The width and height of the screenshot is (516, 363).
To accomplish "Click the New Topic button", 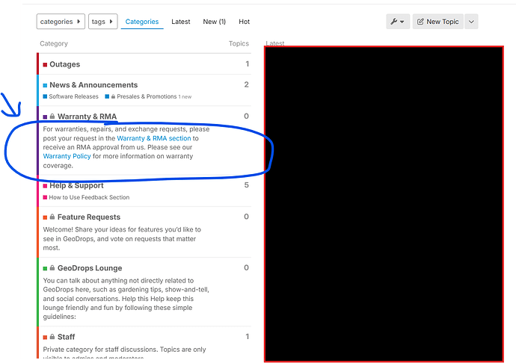I will point(437,22).
